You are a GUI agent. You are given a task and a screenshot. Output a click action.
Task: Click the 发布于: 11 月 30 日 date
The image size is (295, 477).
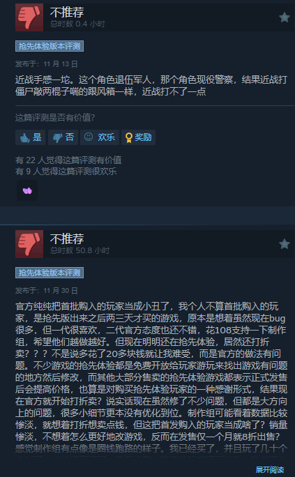click(x=47, y=291)
